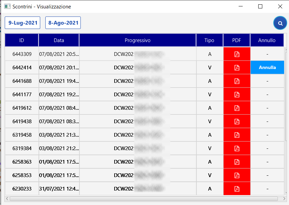Click Tipo cell A for 6319458
This screenshot has width=289, height=205.
210,135
